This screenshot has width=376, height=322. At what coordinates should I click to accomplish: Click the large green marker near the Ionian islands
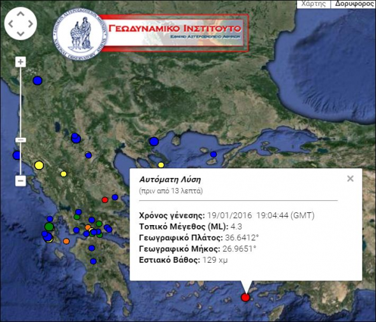(x=50, y=226)
